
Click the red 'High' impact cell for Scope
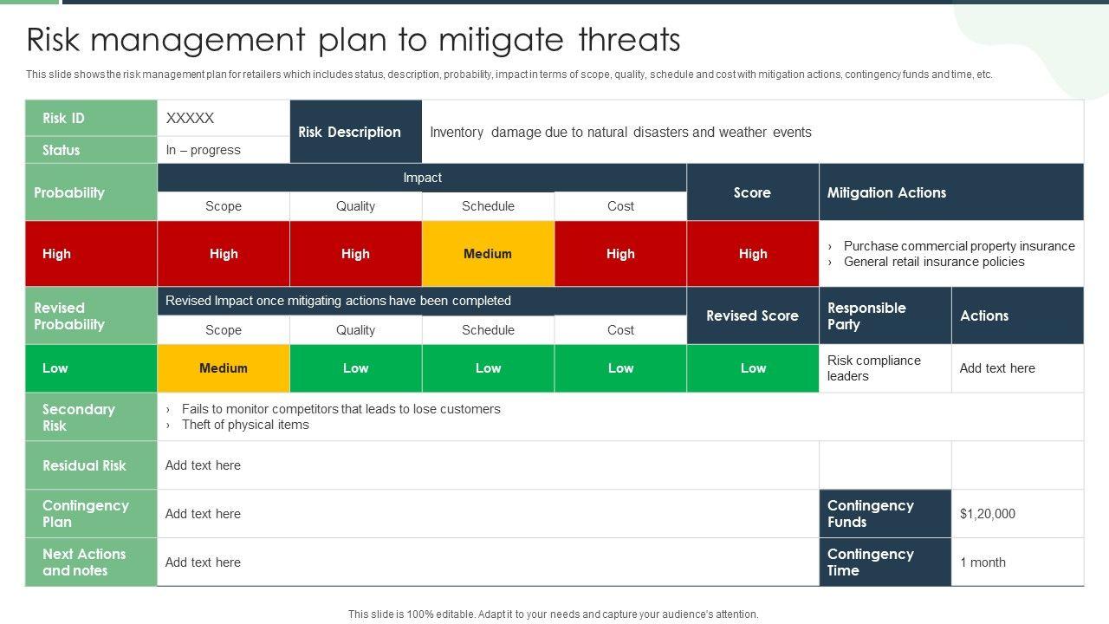pyautogui.click(x=224, y=254)
